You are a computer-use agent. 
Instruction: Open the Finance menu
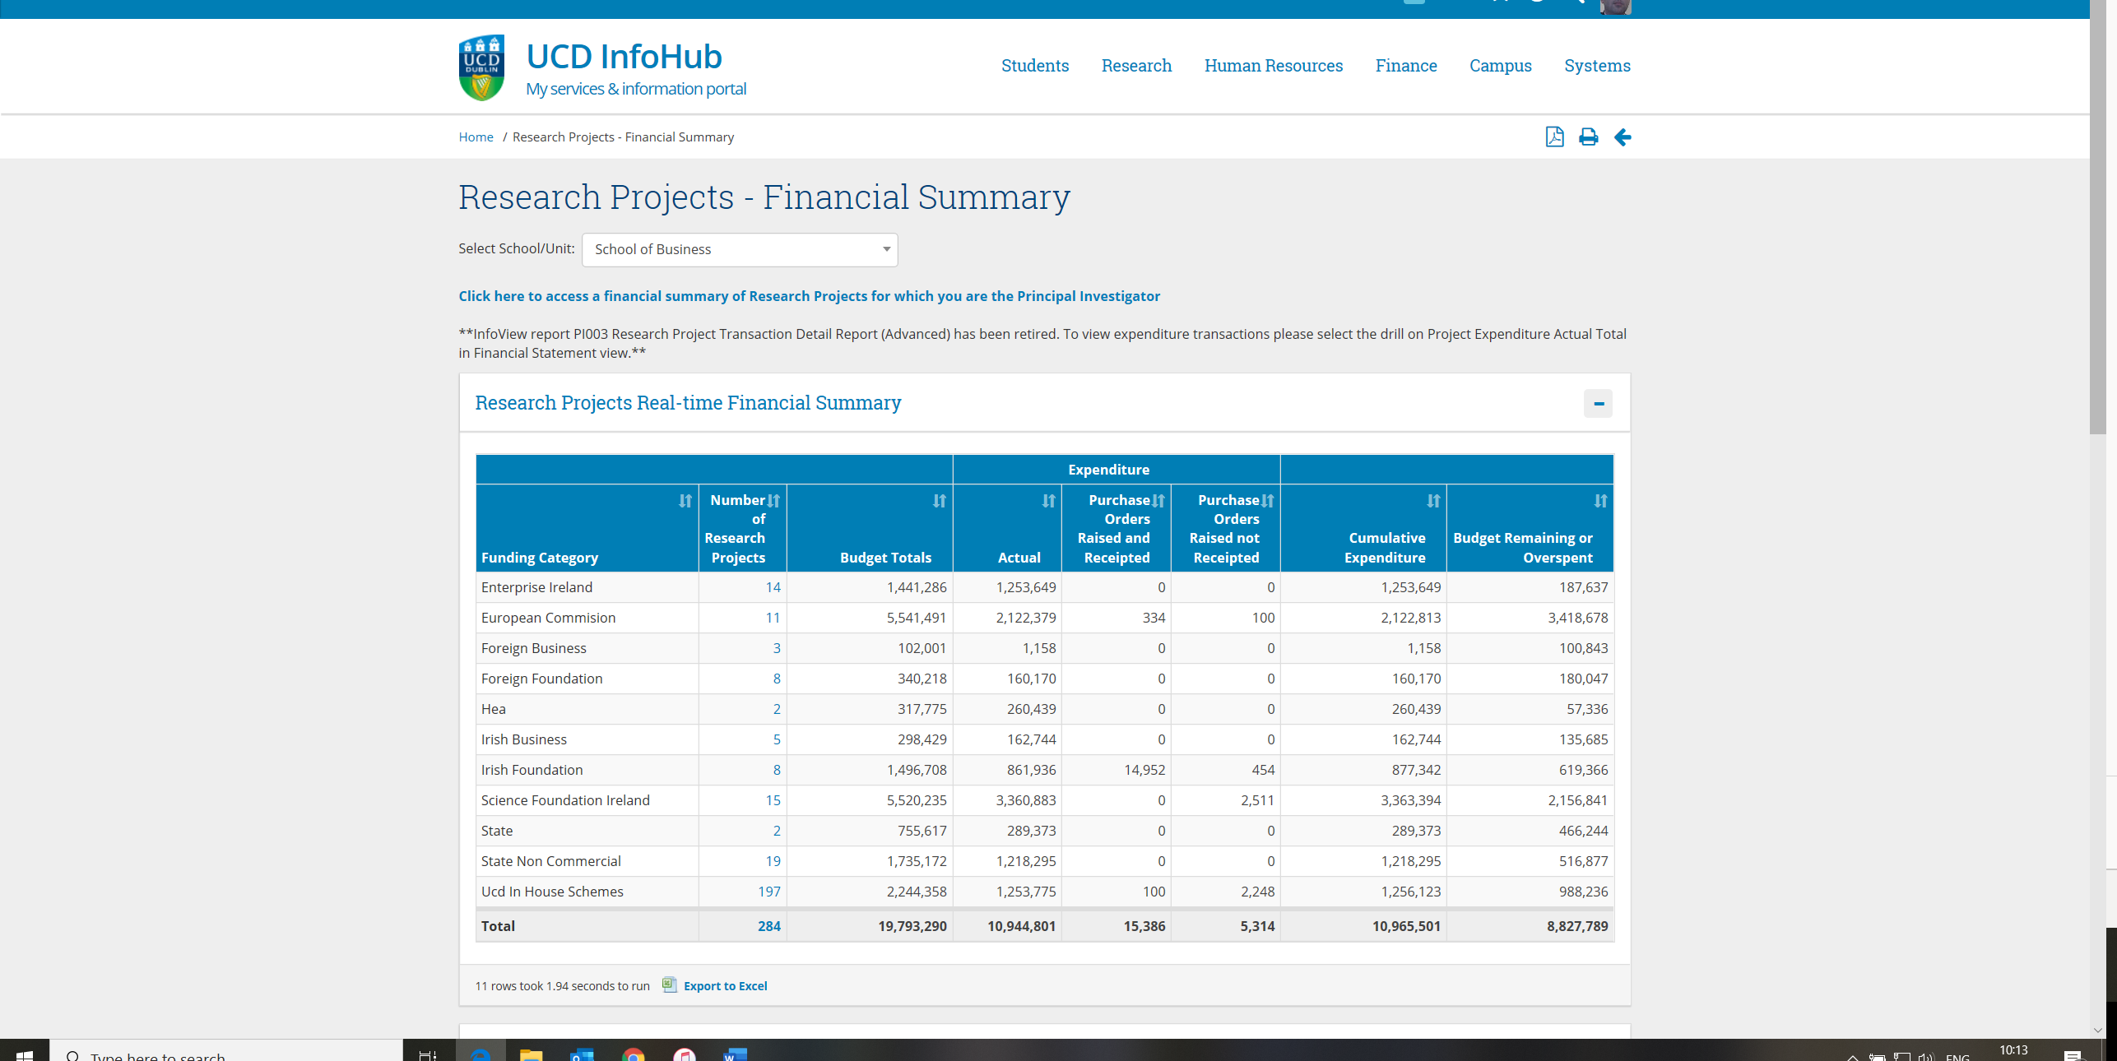[1406, 66]
